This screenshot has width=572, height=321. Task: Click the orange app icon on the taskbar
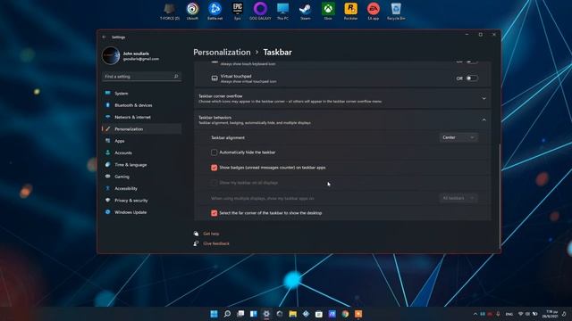pos(358,314)
